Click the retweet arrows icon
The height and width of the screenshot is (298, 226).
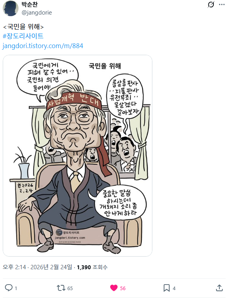[61, 288]
